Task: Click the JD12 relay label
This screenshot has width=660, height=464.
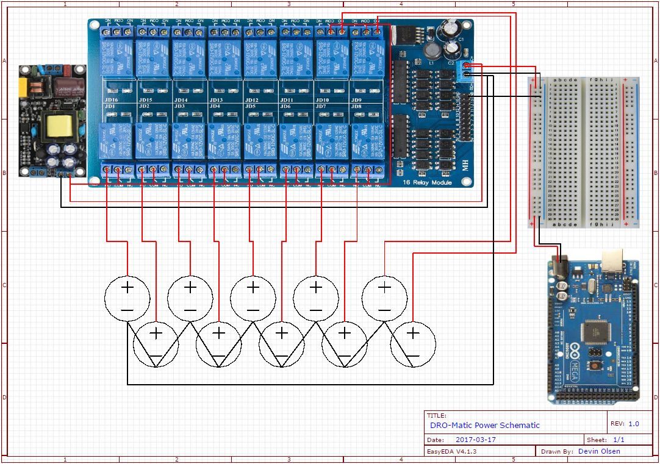Action: (x=252, y=100)
